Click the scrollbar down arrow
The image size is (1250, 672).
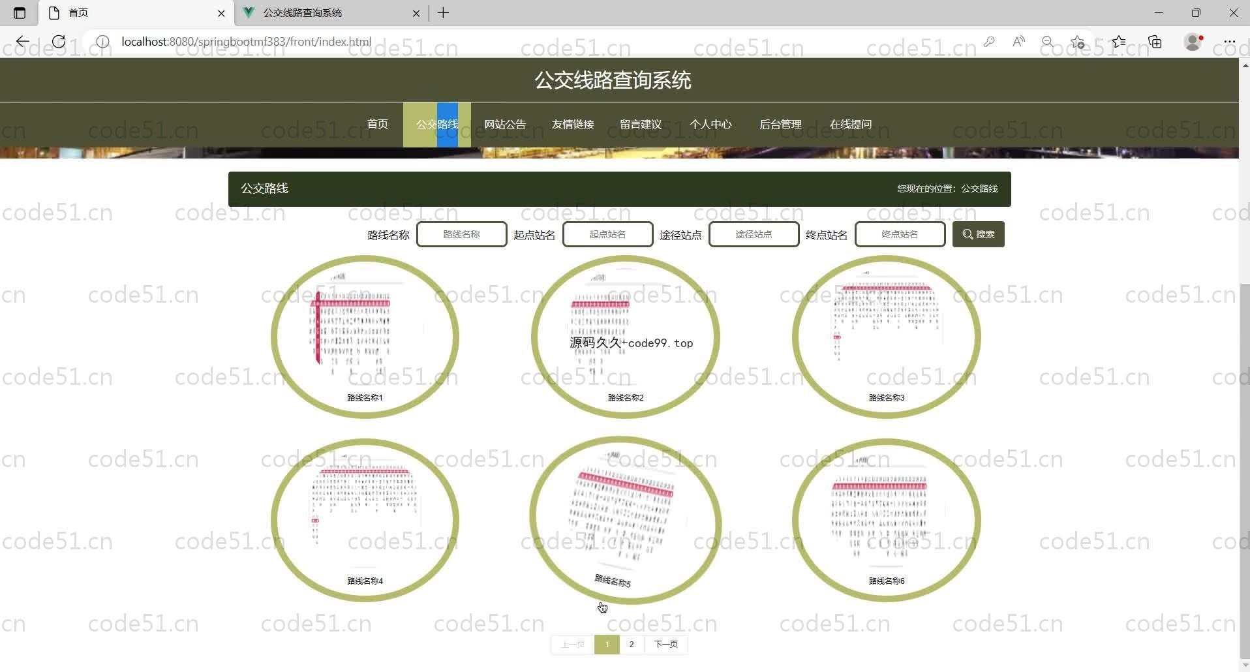[1245, 665]
